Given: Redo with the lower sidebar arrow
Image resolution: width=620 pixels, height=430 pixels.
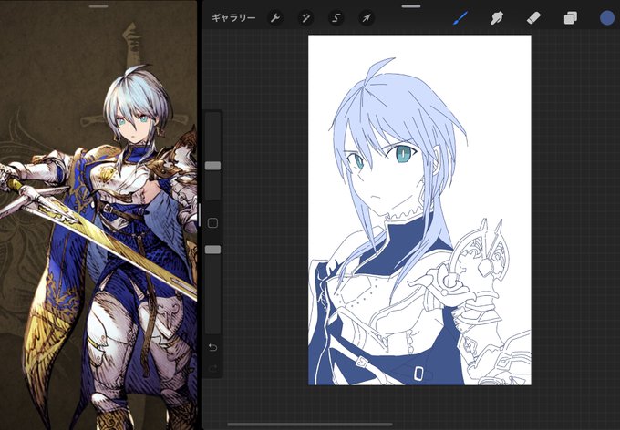Looking at the screenshot, I should (212, 368).
